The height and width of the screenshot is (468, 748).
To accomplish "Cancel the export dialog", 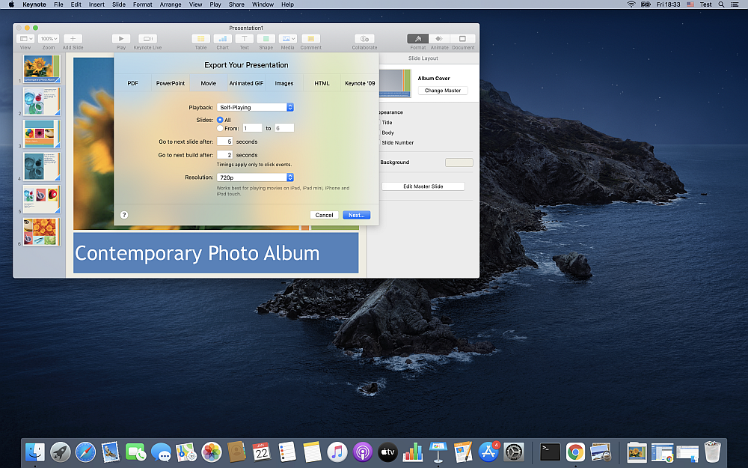I will pos(324,215).
